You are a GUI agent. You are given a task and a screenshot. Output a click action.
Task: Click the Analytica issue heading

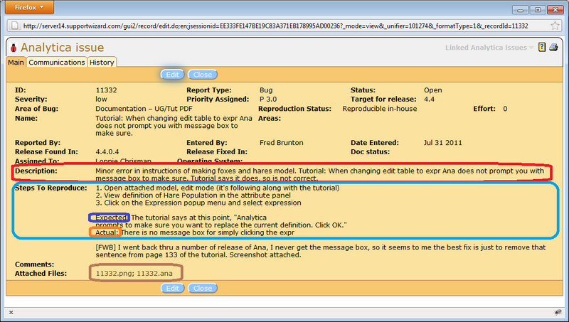coord(62,48)
